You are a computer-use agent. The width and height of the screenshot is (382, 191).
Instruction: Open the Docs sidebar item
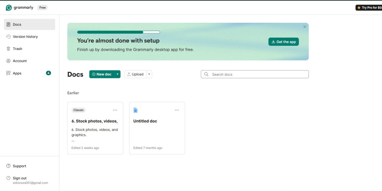(29, 24)
